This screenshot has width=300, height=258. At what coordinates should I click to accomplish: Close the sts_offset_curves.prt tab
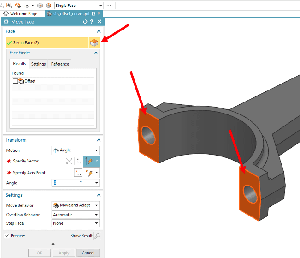pos(99,13)
